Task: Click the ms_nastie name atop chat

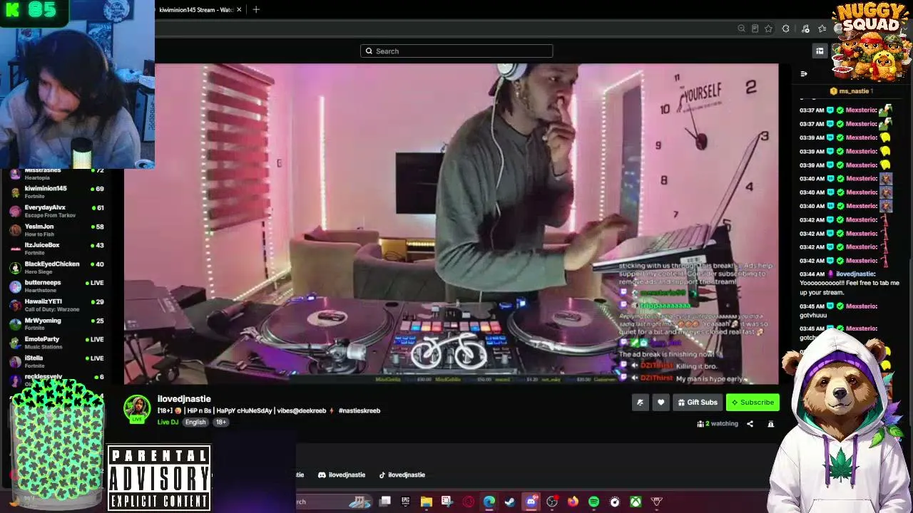Action: [x=854, y=91]
